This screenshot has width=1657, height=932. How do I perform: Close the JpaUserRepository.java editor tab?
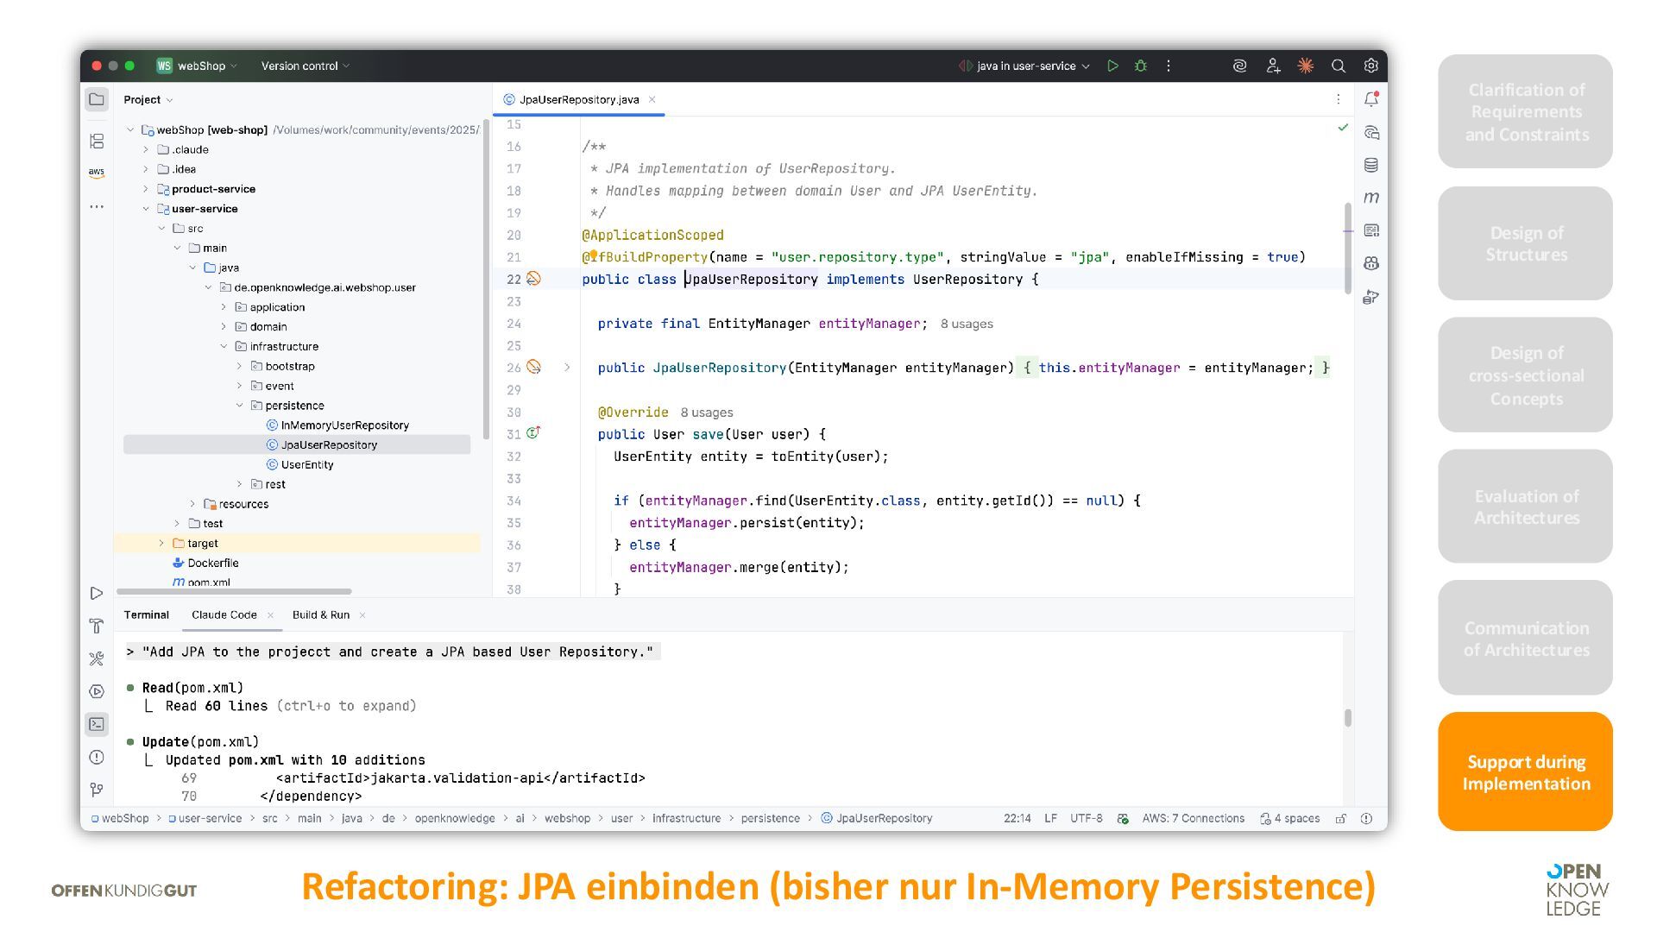(x=652, y=99)
